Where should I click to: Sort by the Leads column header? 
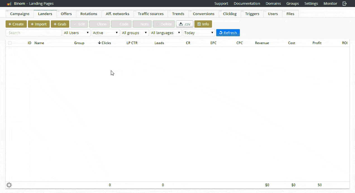pos(159,43)
